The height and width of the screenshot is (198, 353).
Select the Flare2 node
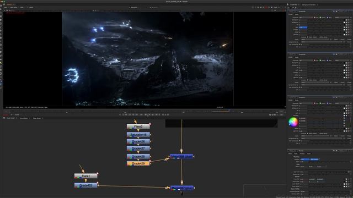138,127
